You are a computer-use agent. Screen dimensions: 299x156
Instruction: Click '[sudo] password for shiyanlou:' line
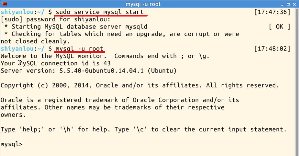click(55, 19)
